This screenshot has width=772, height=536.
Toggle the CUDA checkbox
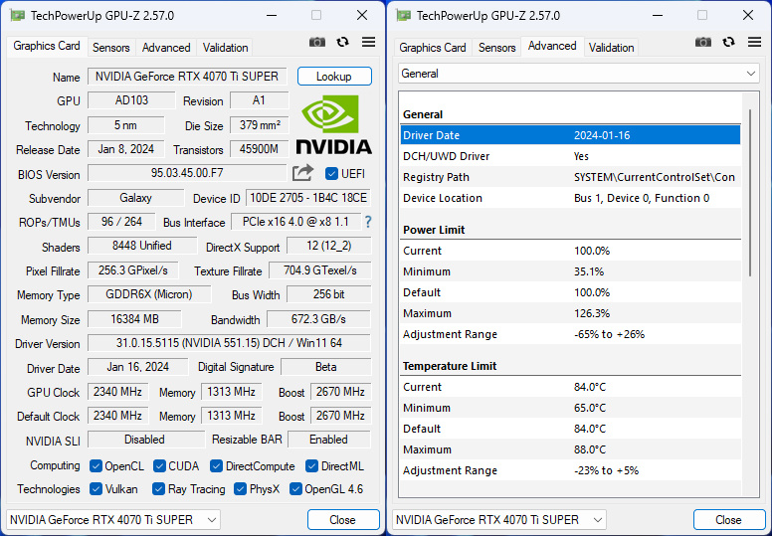(x=159, y=466)
